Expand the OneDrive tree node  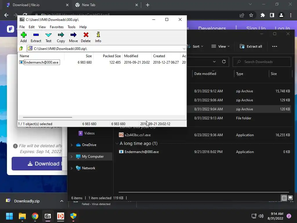(72, 145)
